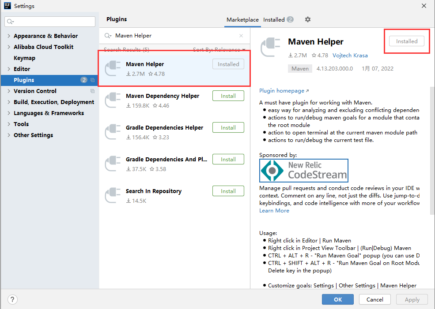Viewport: 435px width, 309px height.
Task: Click Installed button in Maven Helper list row
Action: (x=228, y=64)
